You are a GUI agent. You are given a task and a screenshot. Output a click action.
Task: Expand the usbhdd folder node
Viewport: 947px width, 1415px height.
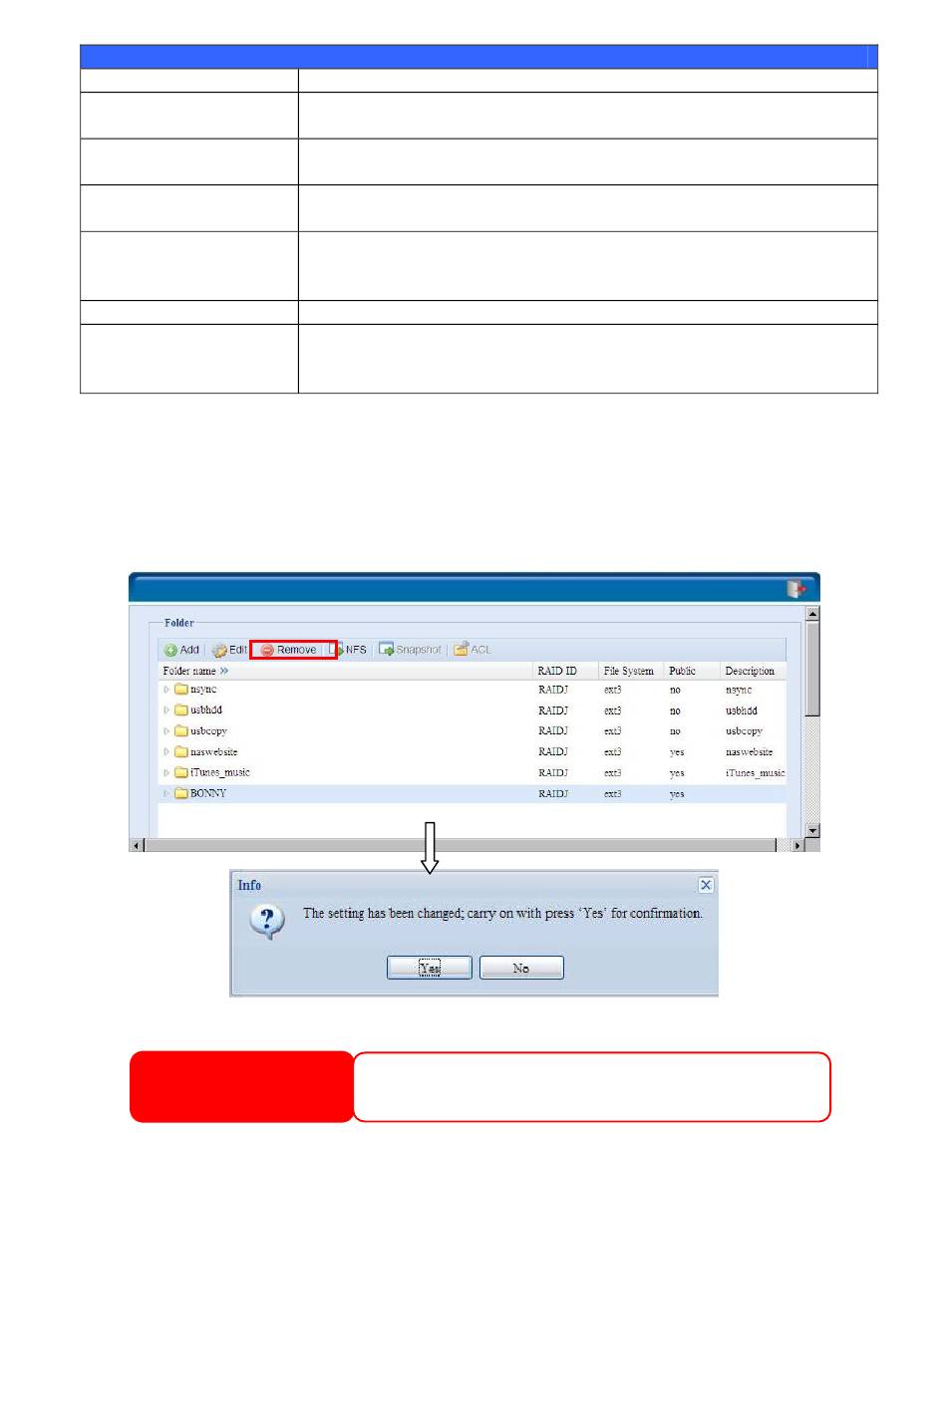click(x=166, y=710)
